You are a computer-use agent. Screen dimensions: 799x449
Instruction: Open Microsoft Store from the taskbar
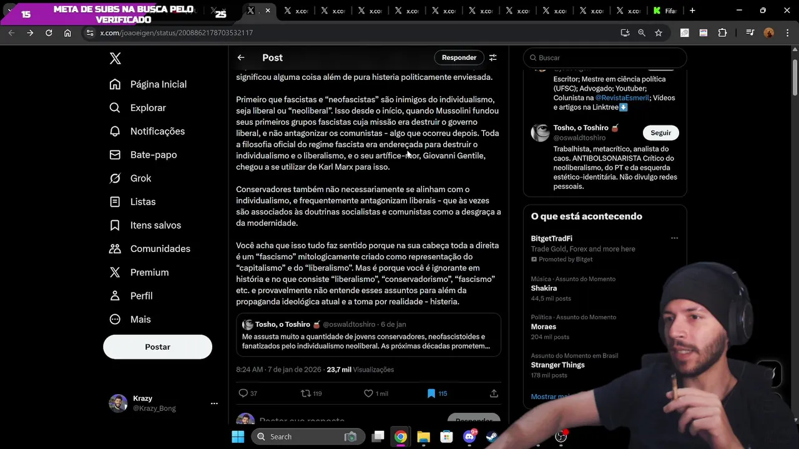click(446, 437)
